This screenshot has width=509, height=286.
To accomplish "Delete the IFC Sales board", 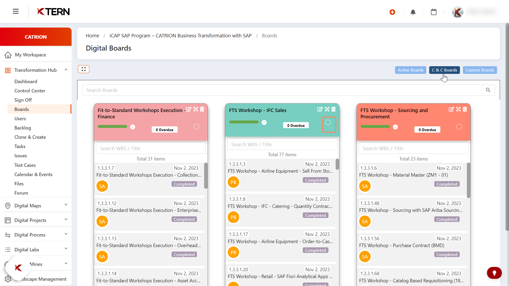I will pos(334,109).
